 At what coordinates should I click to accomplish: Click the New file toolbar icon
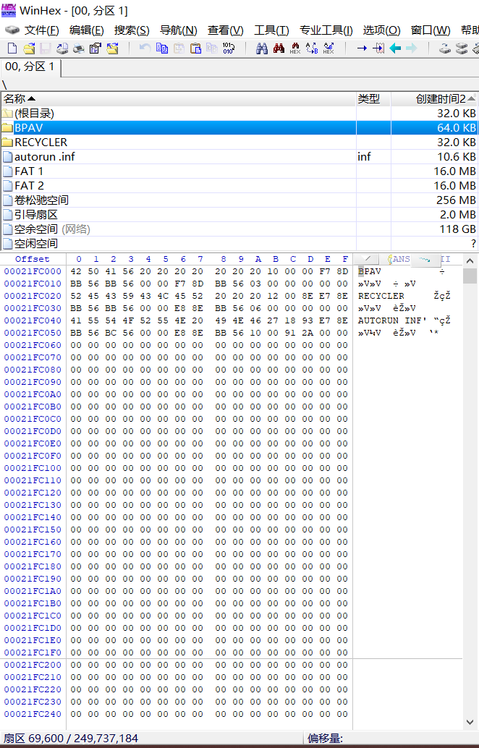tap(12, 48)
